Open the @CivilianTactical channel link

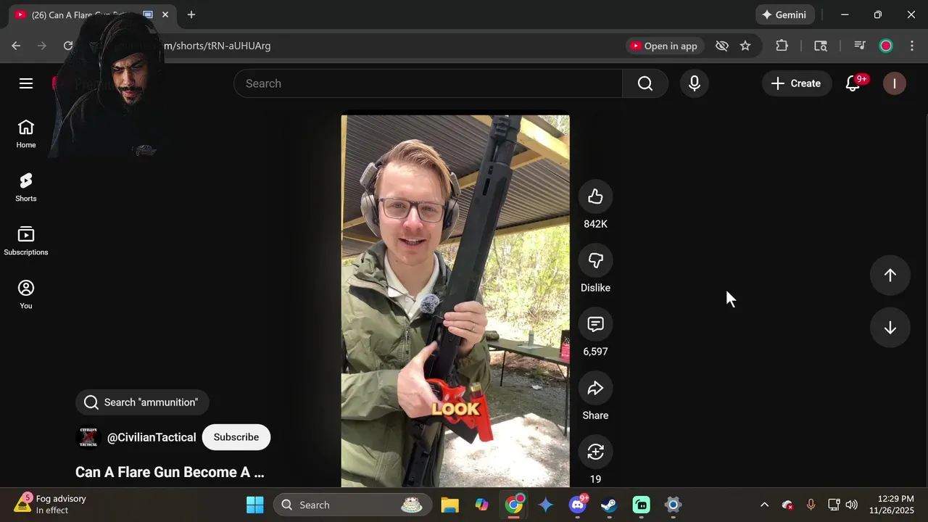pos(152,437)
